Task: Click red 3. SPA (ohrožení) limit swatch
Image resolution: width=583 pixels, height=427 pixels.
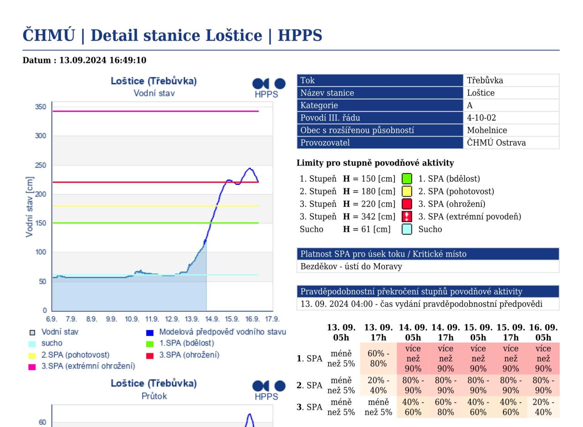Action: coord(407,204)
